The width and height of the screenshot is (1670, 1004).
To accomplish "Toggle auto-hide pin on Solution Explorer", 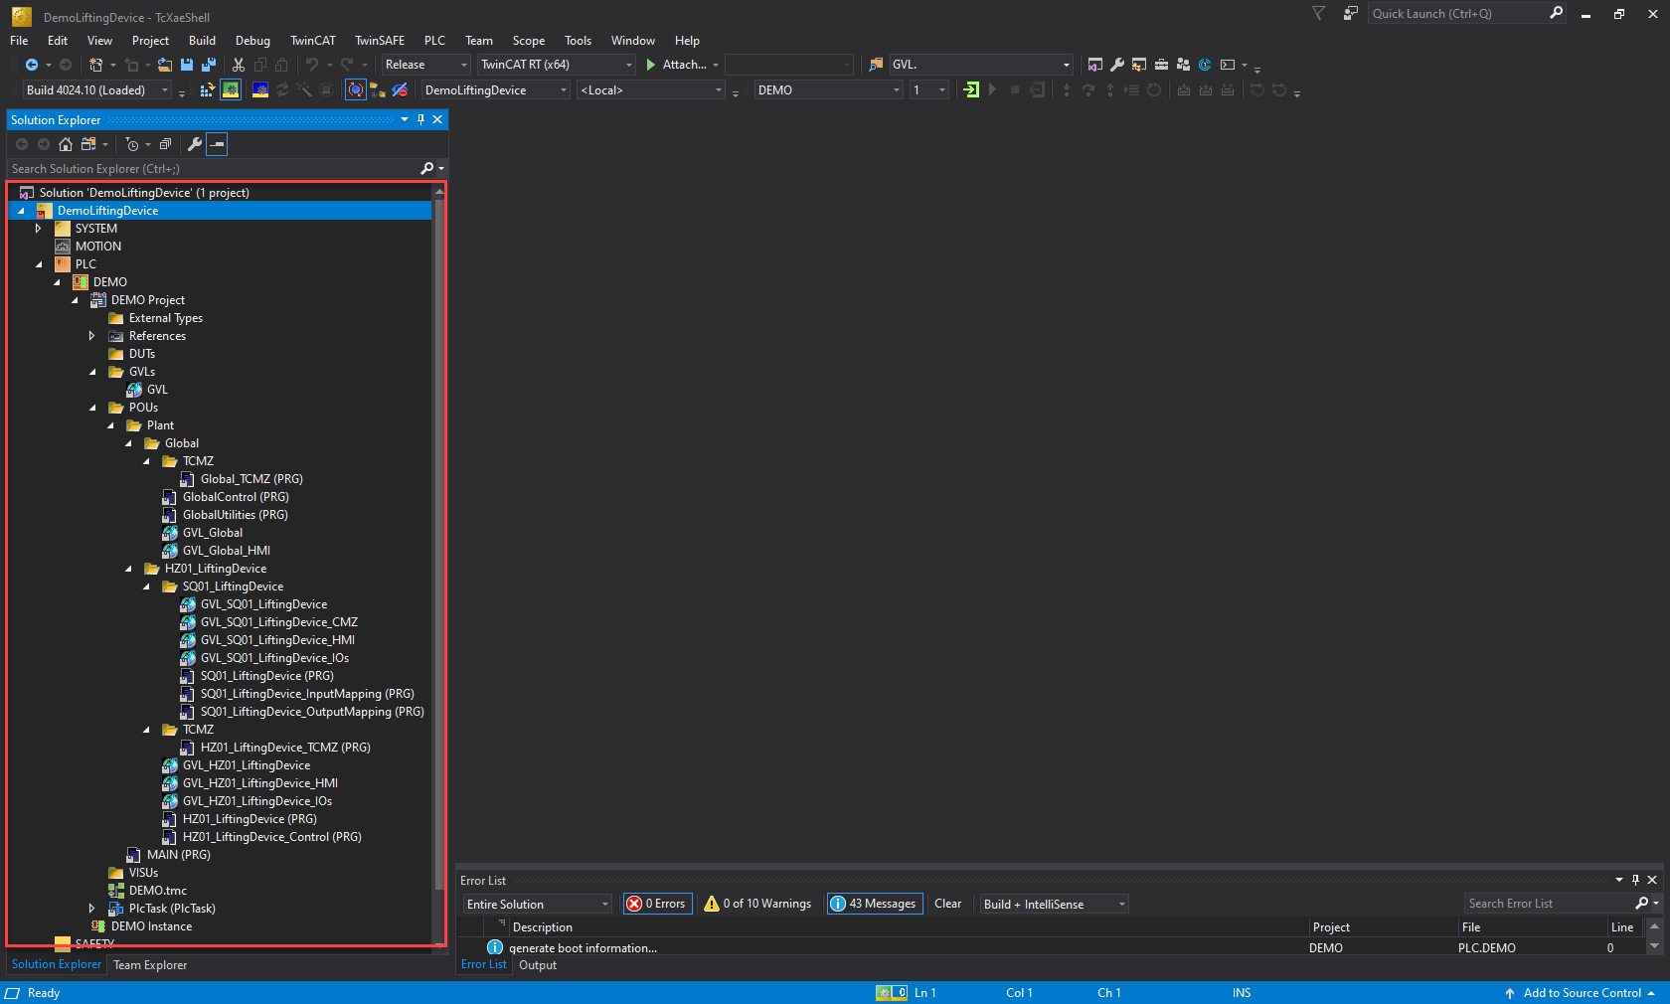I will 420,119.
